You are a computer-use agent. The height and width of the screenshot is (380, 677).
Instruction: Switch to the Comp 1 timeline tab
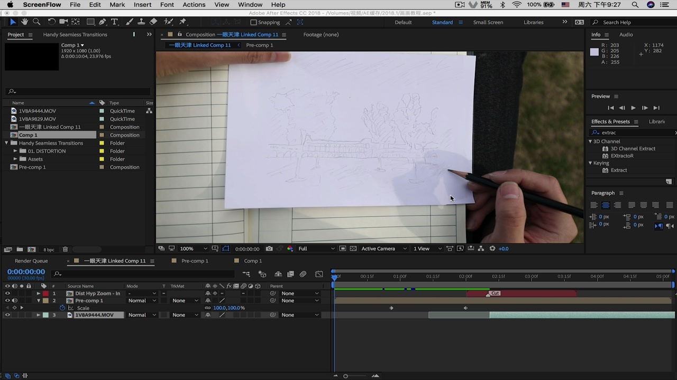253,261
